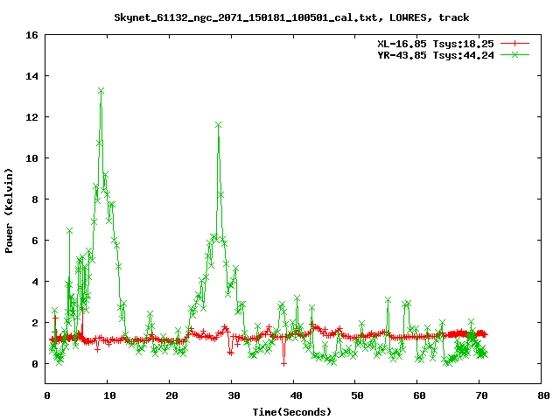Viewport: 560px width, 420px height.
Task: Click the isolated green spike near 55 seconds
Action: 388,300
